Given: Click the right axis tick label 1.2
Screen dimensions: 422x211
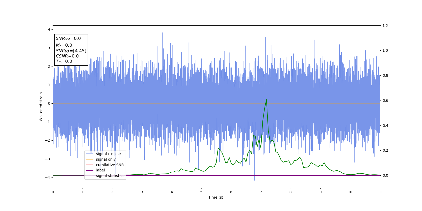Looking at the screenshot, I should [x=385, y=26].
